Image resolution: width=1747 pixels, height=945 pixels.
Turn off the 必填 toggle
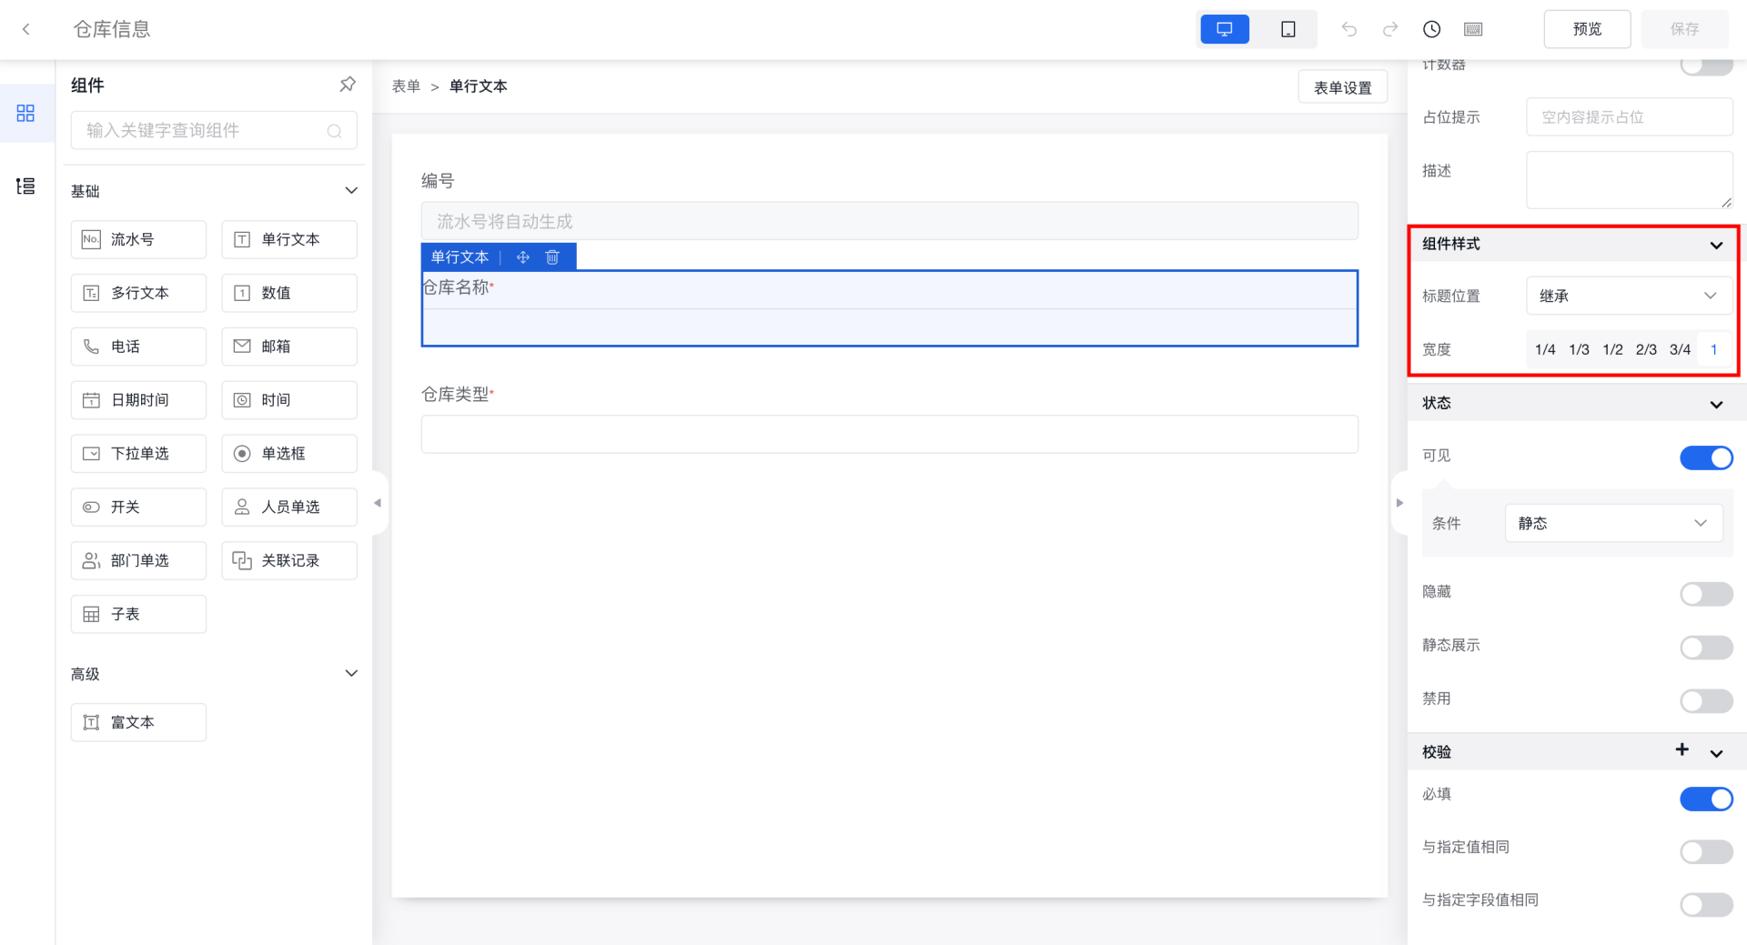[1705, 799]
